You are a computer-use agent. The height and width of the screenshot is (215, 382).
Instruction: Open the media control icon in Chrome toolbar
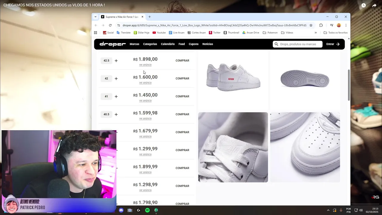(x=332, y=25)
